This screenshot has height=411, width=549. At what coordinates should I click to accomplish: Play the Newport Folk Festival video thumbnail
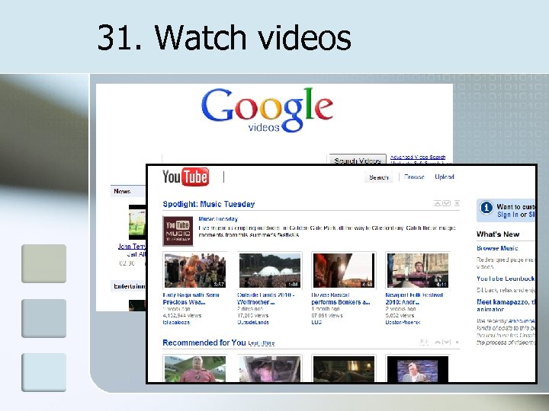417,270
